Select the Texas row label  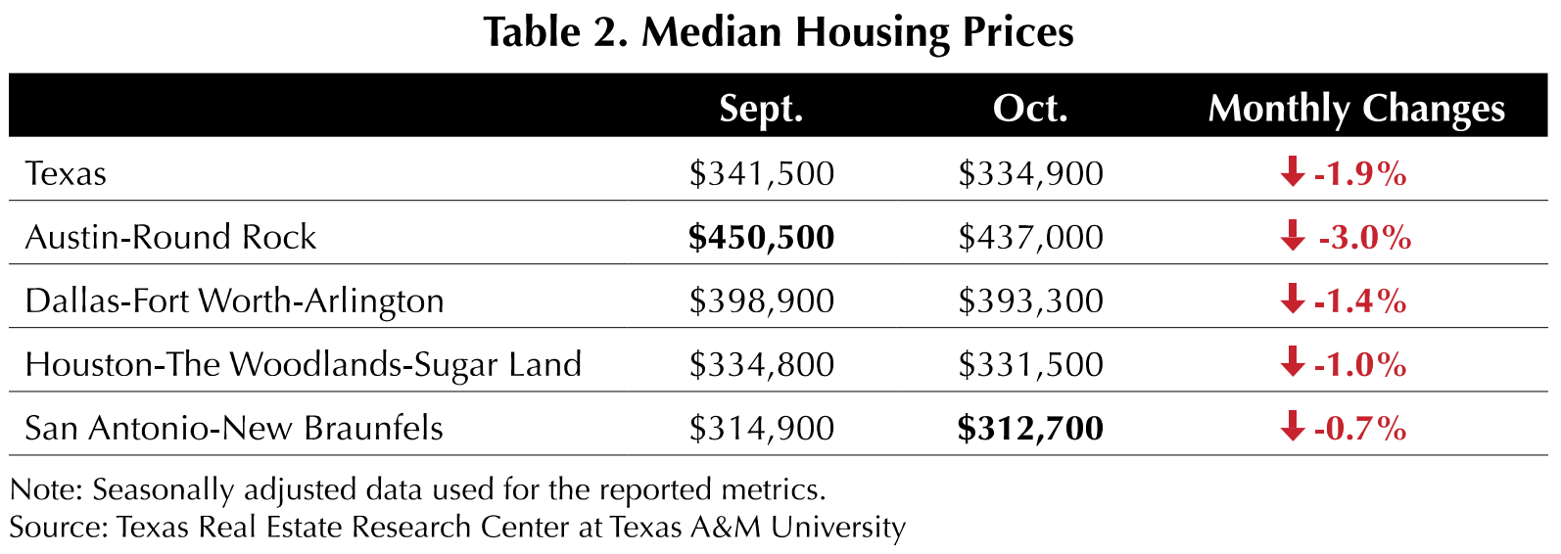point(66,173)
